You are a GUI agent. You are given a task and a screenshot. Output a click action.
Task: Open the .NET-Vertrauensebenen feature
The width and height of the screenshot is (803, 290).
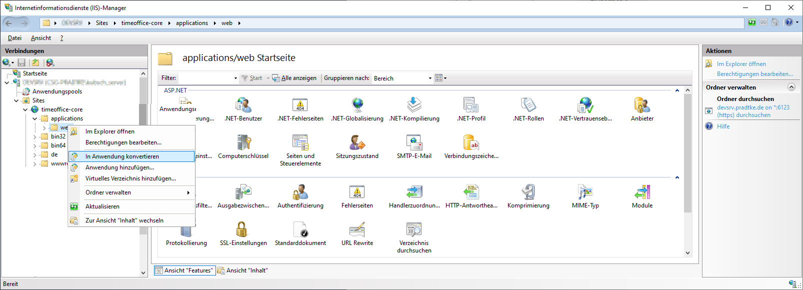click(585, 109)
